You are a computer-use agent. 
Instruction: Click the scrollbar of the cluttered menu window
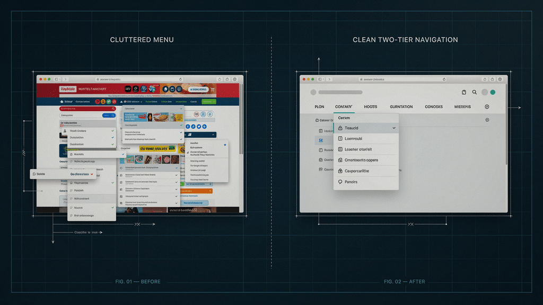[x=241, y=119]
